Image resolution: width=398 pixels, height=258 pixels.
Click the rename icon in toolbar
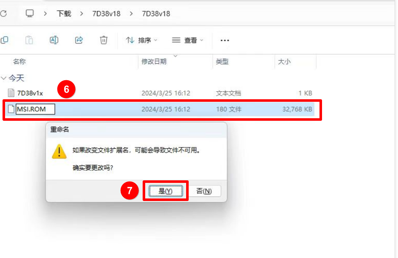[54, 40]
